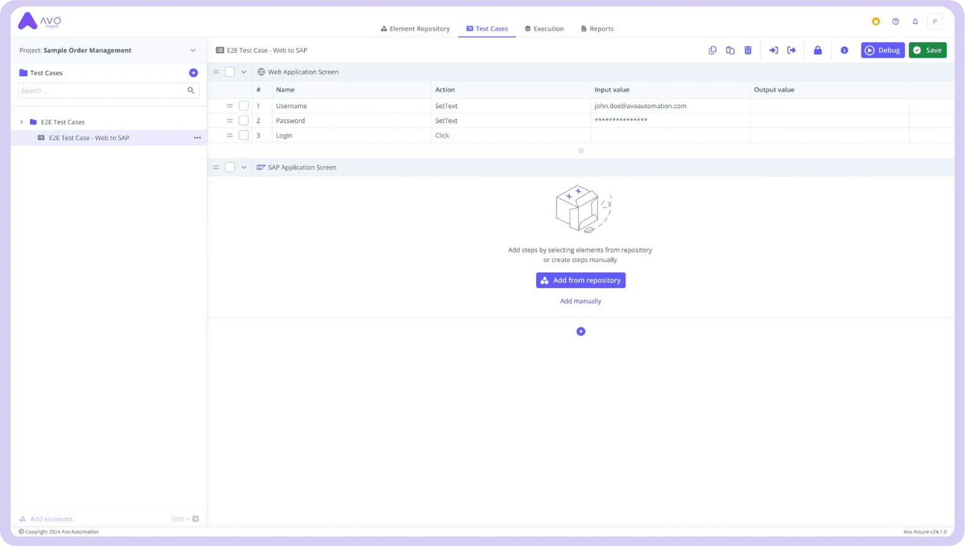Click drag handle of Username row
Image resolution: width=965 pixels, height=546 pixels.
(230, 106)
